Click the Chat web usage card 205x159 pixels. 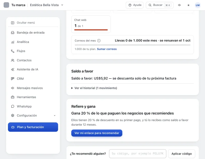(x=91, y=24)
